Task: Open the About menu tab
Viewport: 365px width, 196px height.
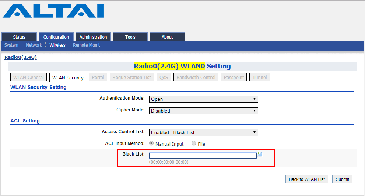Action: [x=167, y=37]
